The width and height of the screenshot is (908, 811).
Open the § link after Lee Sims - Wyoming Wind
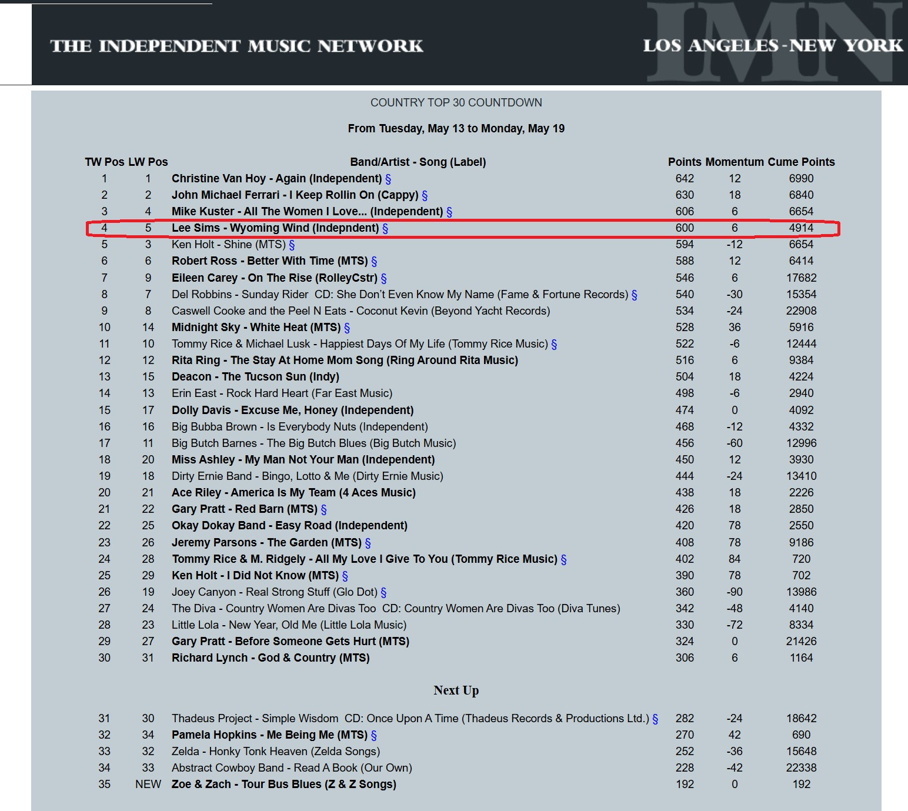pyautogui.click(x=385, y=228)
